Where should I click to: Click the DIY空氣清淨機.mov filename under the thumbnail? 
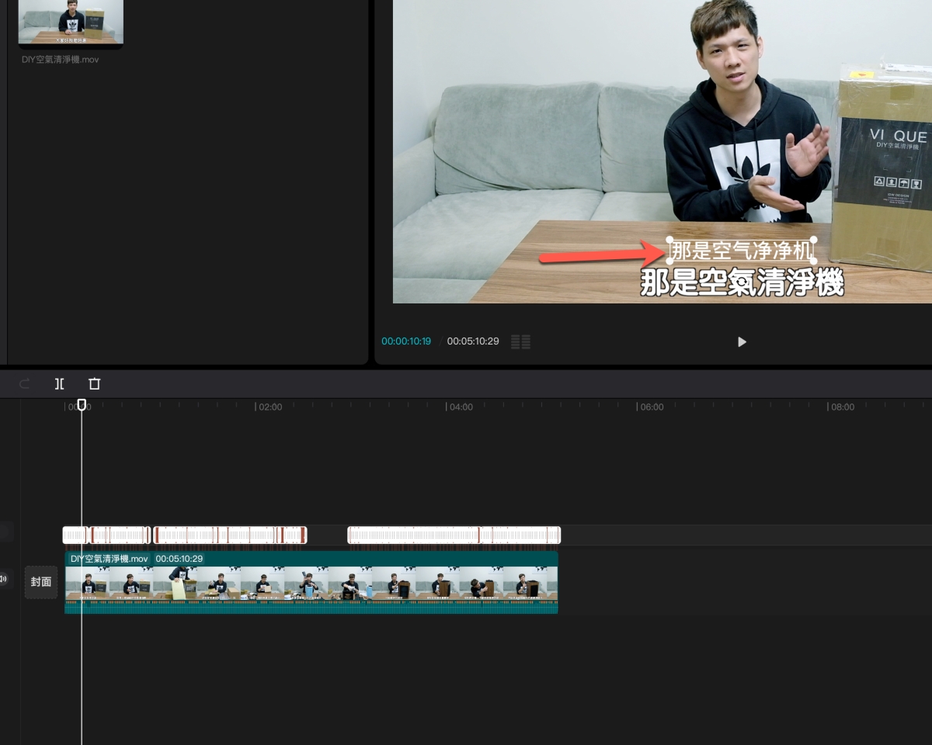(x=61, y=60)
